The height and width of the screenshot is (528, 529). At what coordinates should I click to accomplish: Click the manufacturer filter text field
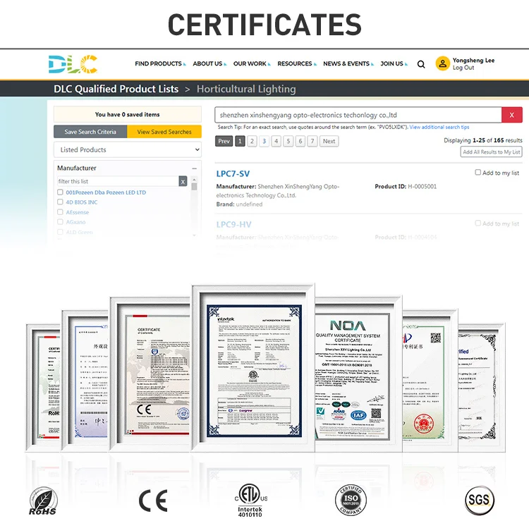pos(118,181)
